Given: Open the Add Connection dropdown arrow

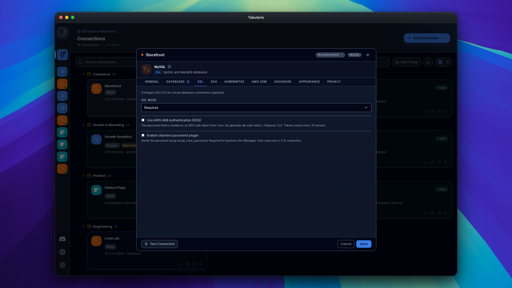Looking at the screenshot, I should (446, 38).
